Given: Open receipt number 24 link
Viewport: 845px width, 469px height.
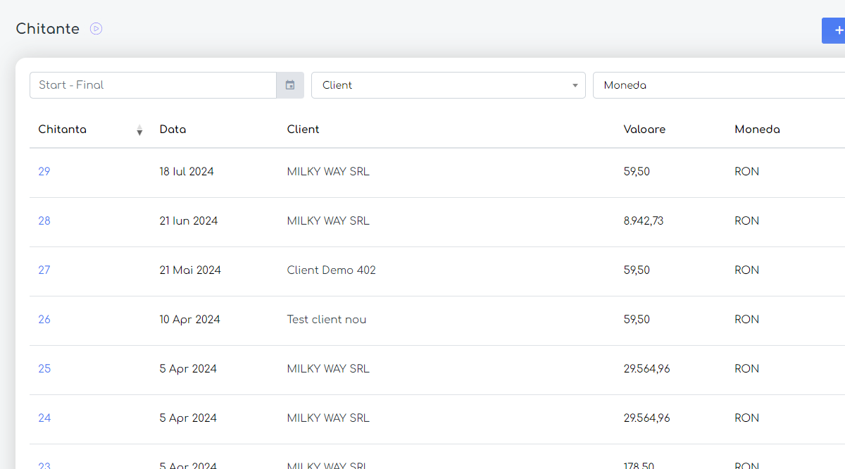Looking at the screenshot, I should coord(44,418).
